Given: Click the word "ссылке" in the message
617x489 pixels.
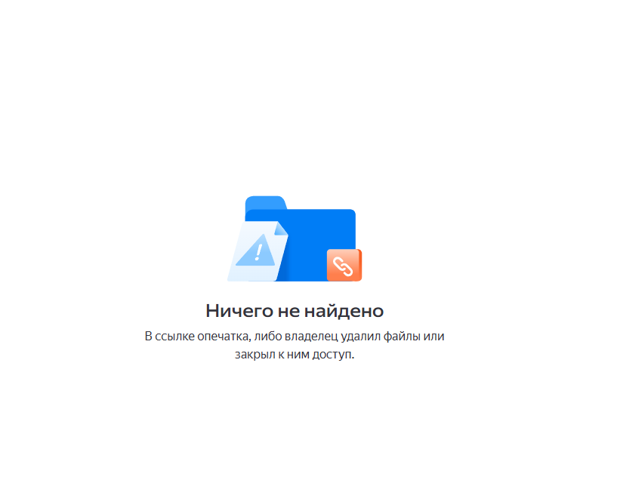Looking at the screenshot, I should click(174, 337).
